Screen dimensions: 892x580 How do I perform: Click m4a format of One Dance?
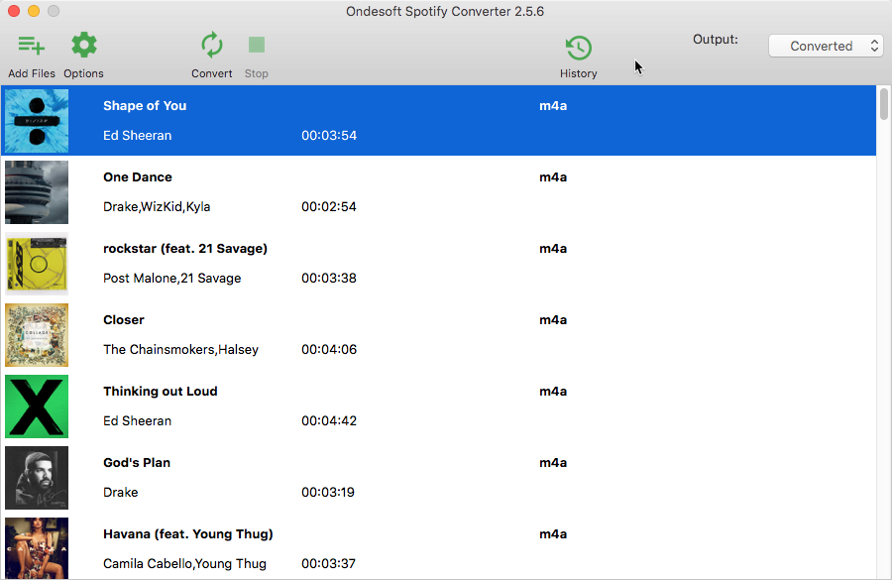pos(553,177)
